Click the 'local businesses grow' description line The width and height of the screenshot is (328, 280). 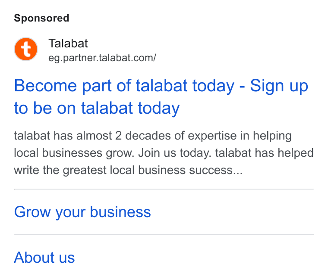(x=164, y=153)
